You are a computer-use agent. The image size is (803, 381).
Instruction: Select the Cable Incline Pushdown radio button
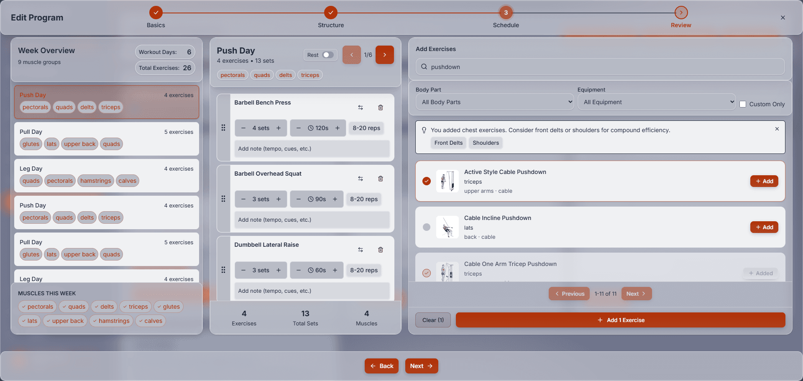point(426,227)
